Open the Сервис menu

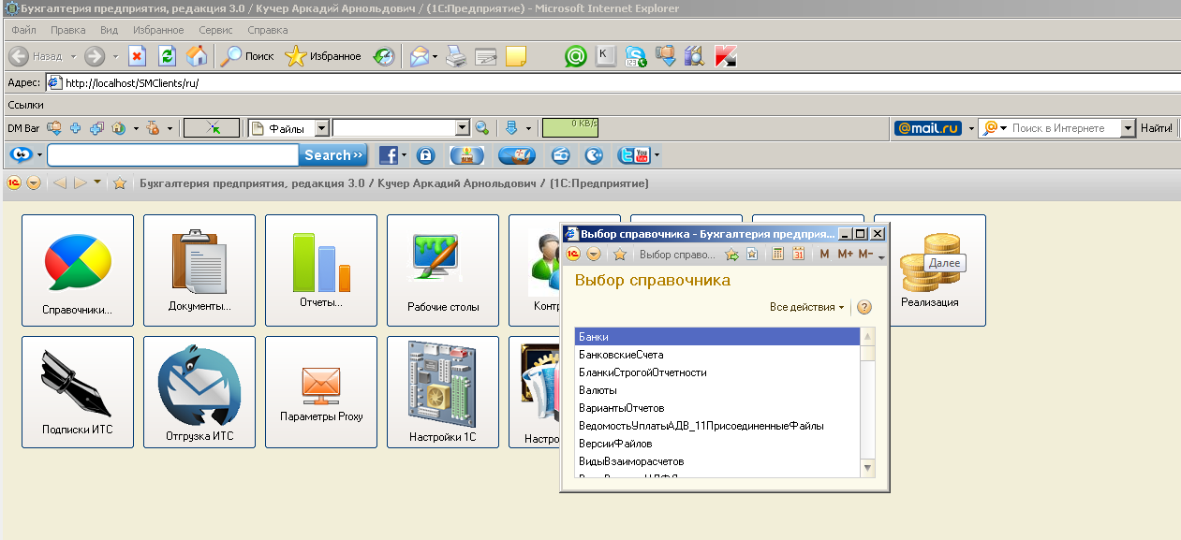pos(216,30)
